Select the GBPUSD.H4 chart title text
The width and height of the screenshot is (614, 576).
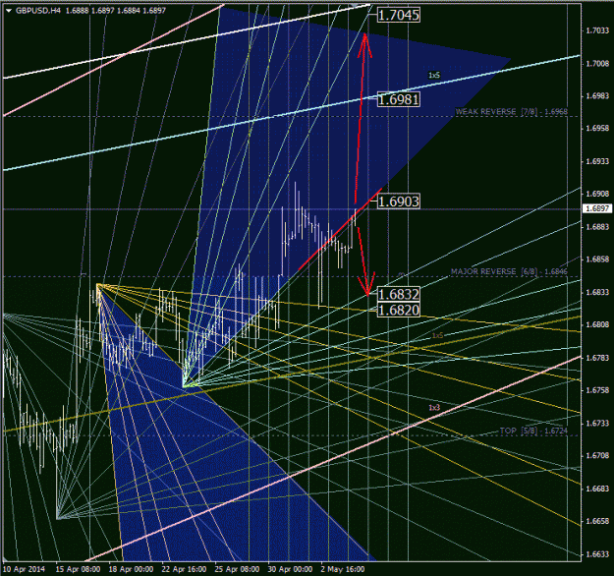point(38,11)
